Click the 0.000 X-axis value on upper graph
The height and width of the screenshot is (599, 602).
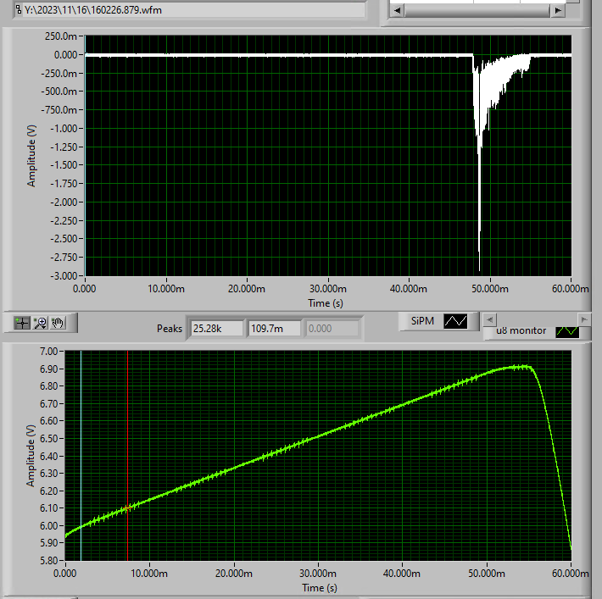pyautogui.click(x=85, y=289)
